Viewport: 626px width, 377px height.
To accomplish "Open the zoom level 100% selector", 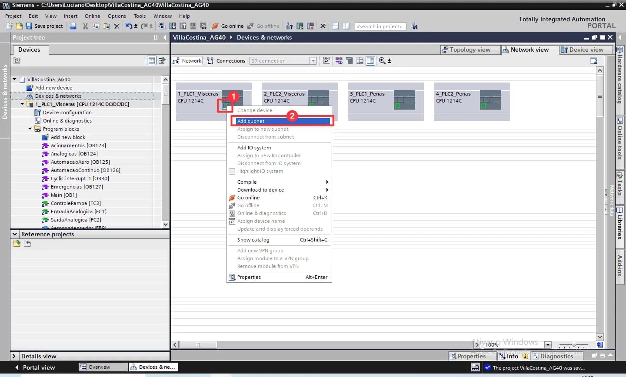I will pos(548,344).
